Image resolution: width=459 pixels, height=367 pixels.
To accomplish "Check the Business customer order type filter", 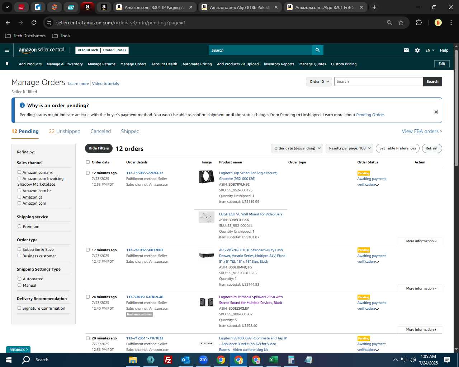I will [19, 256].
